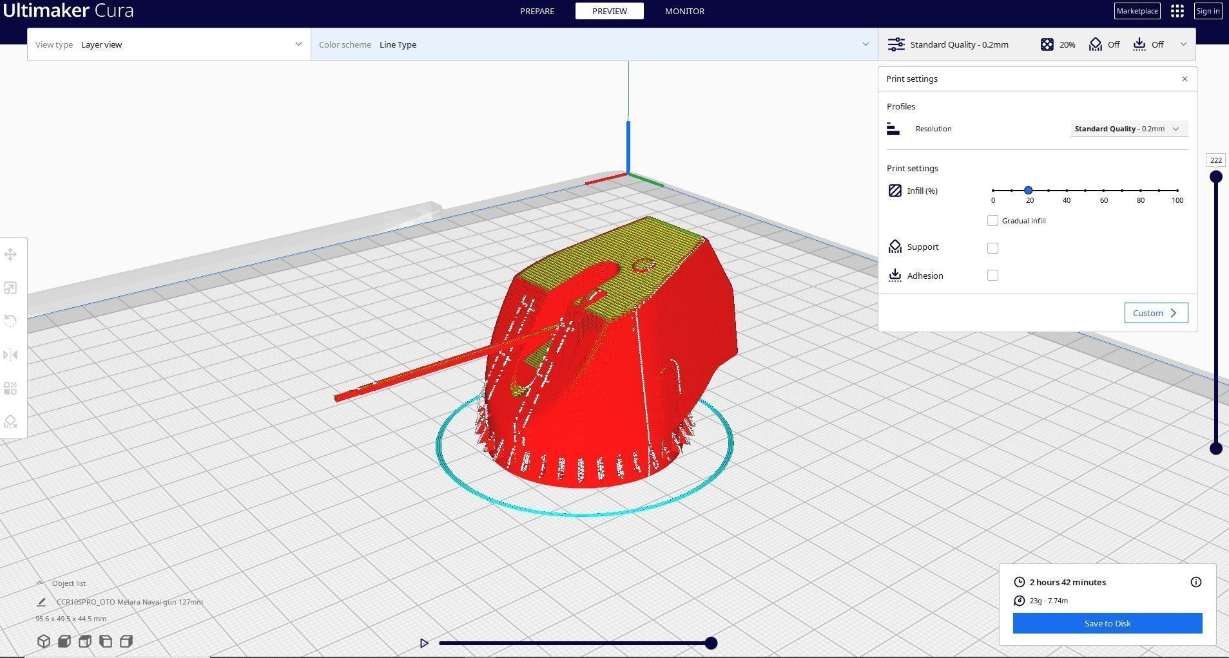Click the layer number 222 field

pyautogui.click(x=1216, y=160)
